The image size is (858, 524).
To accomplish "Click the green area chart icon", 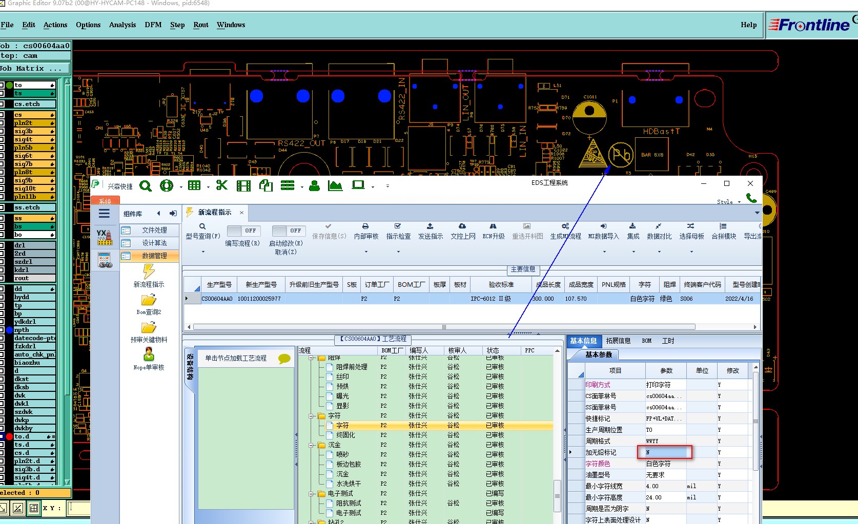I will (x=335, y=185).
